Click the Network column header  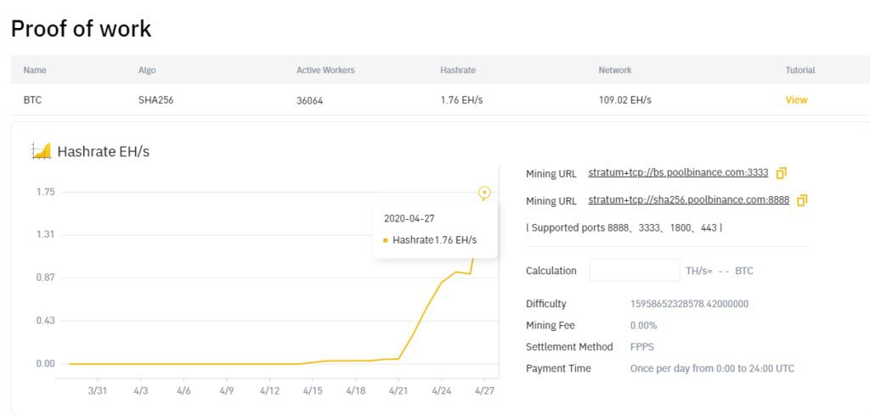point(615,70)
